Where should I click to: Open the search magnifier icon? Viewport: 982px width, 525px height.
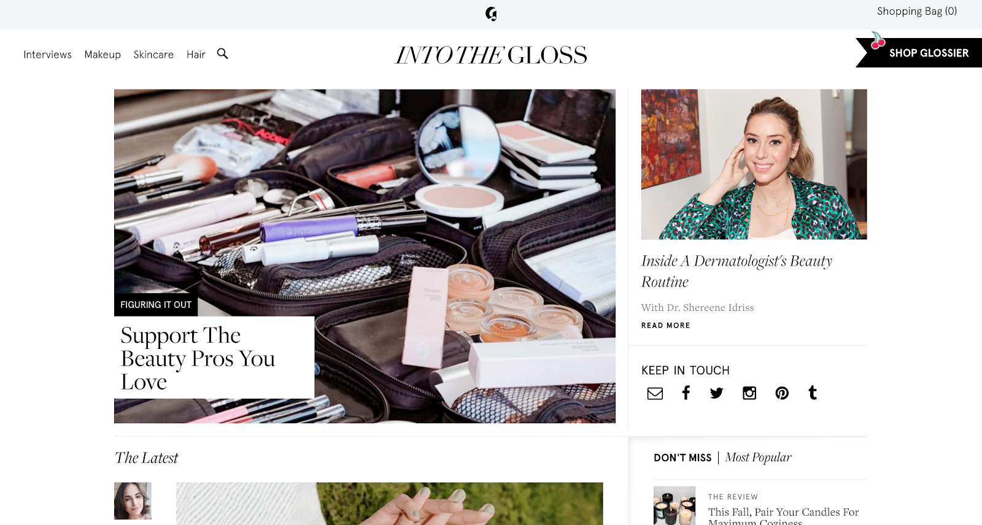pyautogui.click(x=223, y=54)
